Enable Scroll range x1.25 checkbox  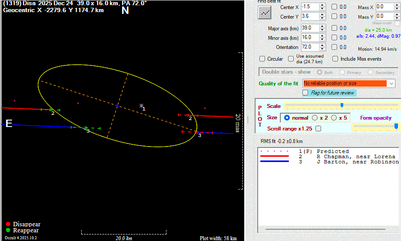(318, 129)
